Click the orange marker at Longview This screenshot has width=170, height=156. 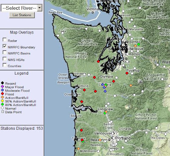106,112
